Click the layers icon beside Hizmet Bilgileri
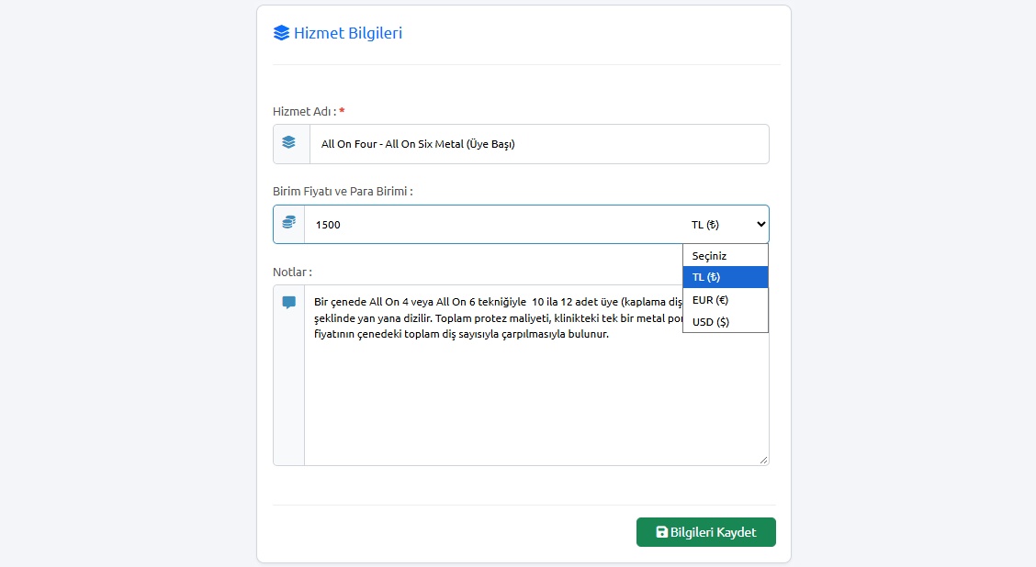 coord(281,33)
